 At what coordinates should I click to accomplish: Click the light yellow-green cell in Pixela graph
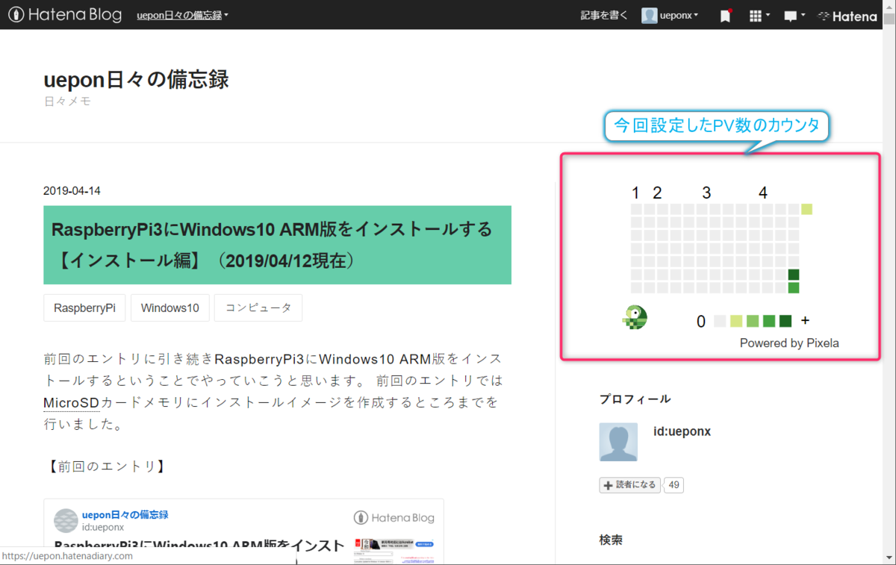[806, 210]
